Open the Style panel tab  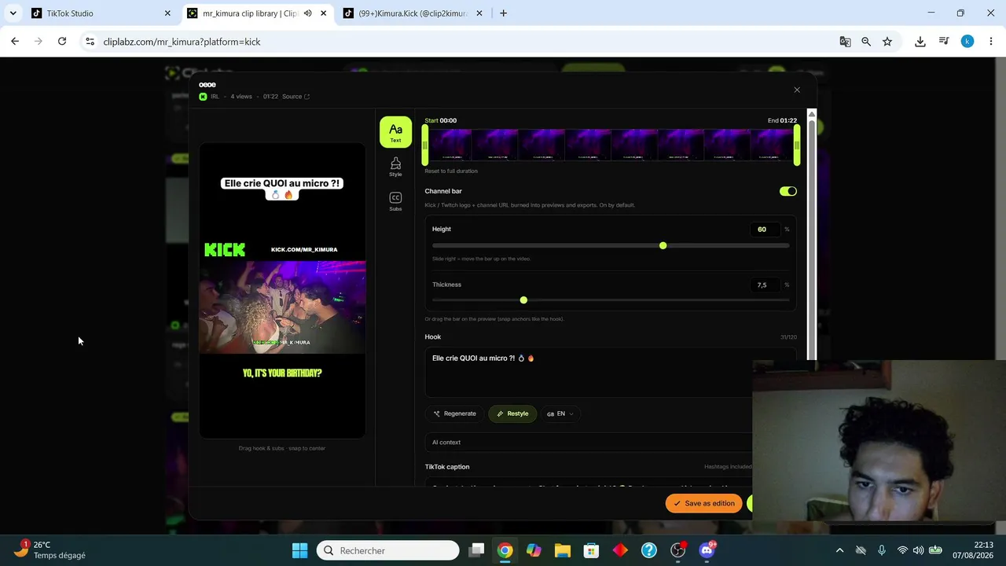(395, 166)
